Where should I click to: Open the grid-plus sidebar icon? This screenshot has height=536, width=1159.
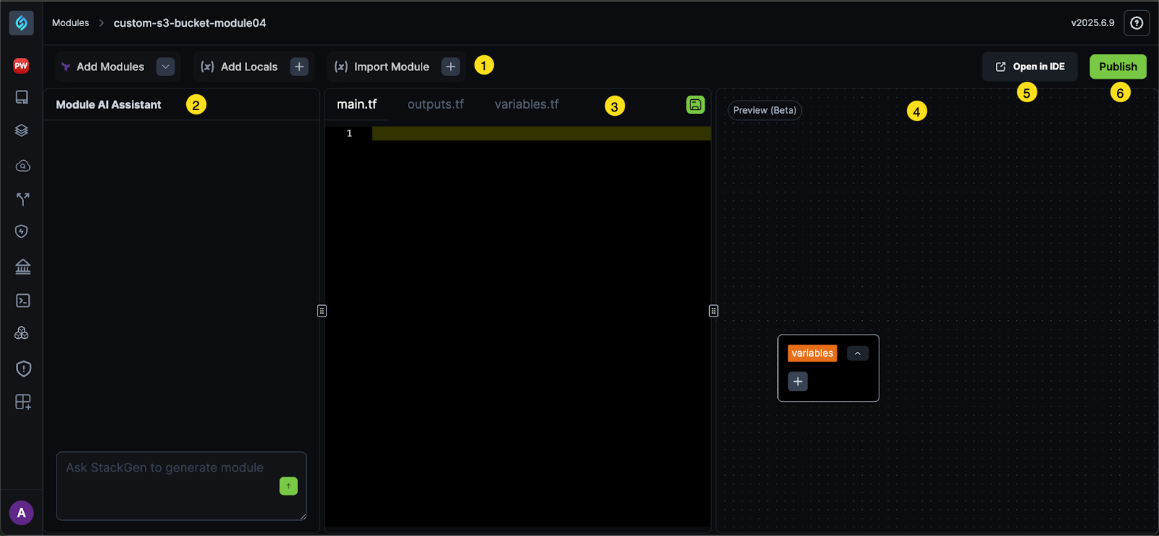click(x=23, y=402)
